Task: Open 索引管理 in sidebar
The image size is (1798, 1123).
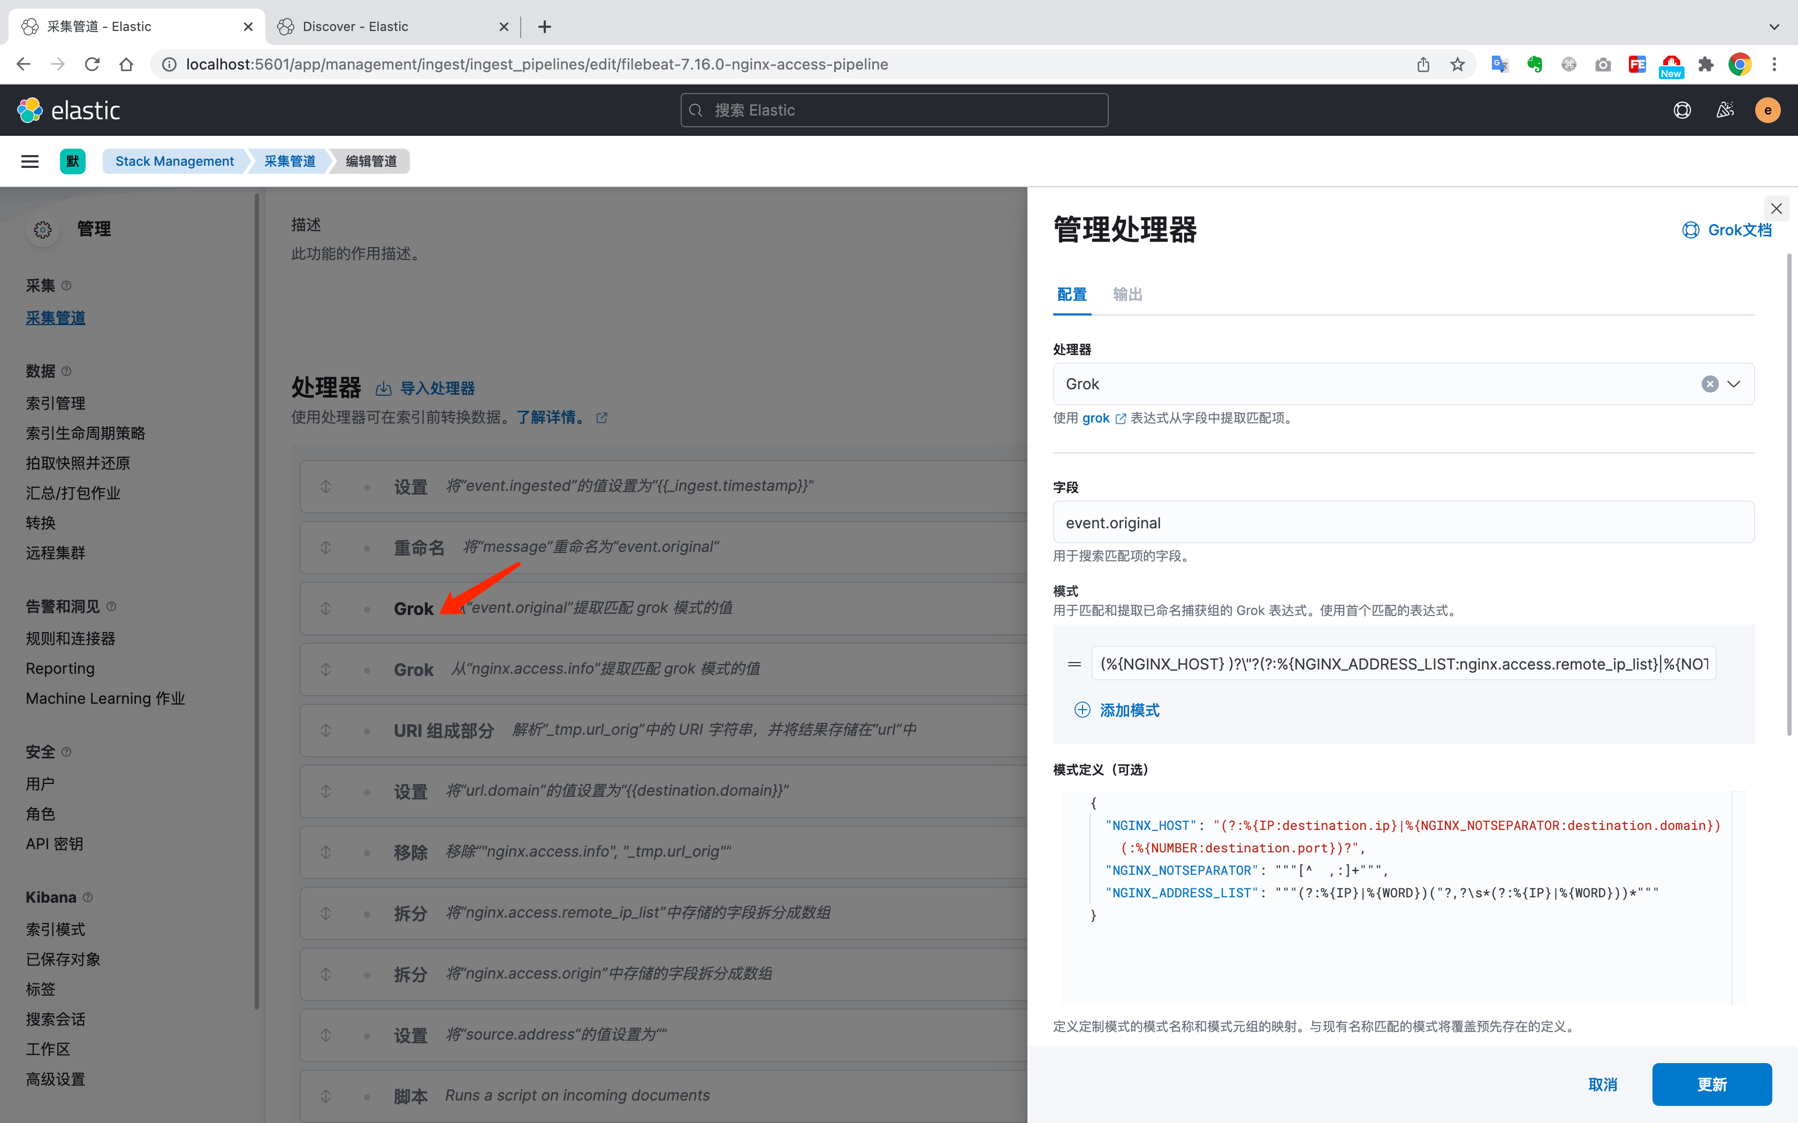Action: pos(56,403)
